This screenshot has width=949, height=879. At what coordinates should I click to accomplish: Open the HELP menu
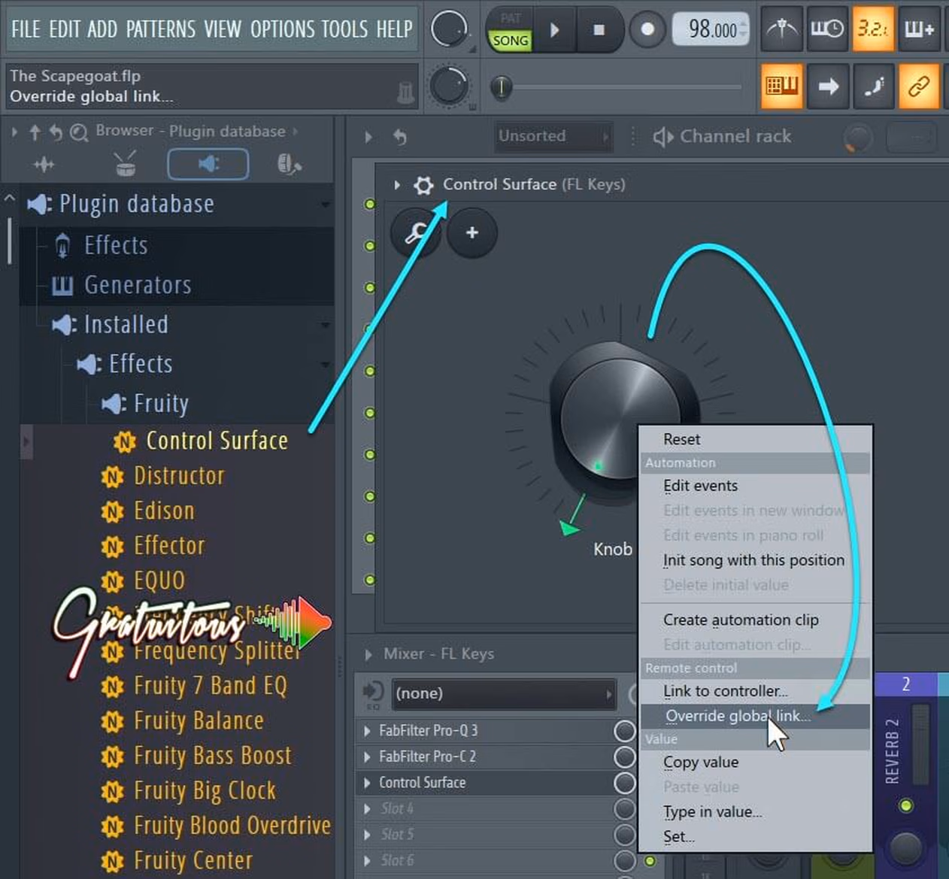(x=394, y=29)
